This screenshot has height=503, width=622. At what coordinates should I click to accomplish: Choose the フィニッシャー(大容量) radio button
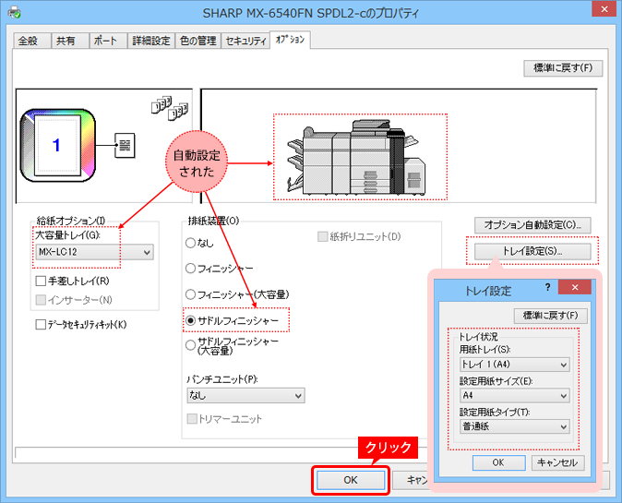191,293
